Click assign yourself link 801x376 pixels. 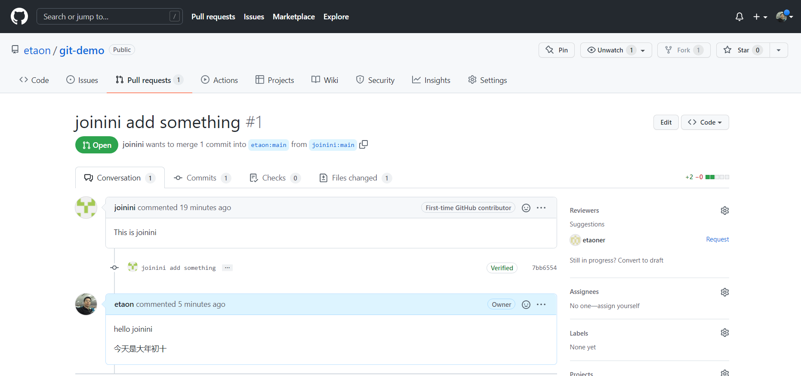[619, 306]
